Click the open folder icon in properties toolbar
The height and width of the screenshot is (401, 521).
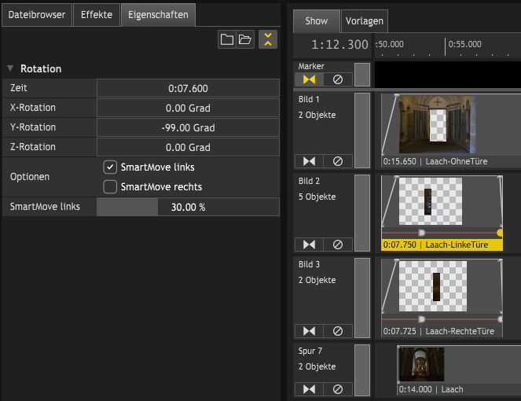pyautogui.click(x=245, y=39)
